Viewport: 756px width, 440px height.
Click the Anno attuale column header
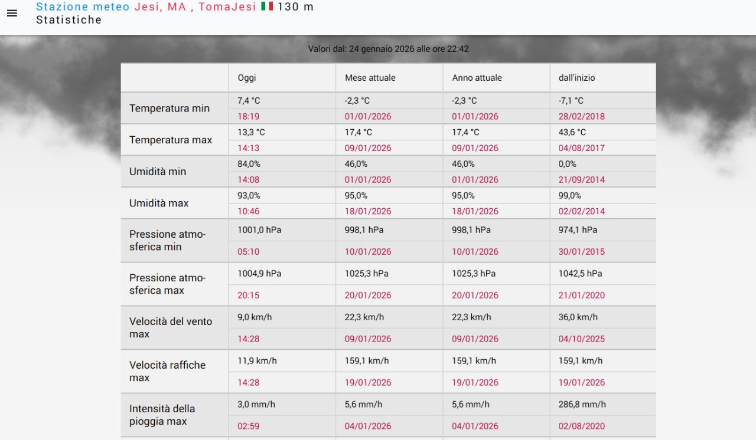[x=477, y=78]
